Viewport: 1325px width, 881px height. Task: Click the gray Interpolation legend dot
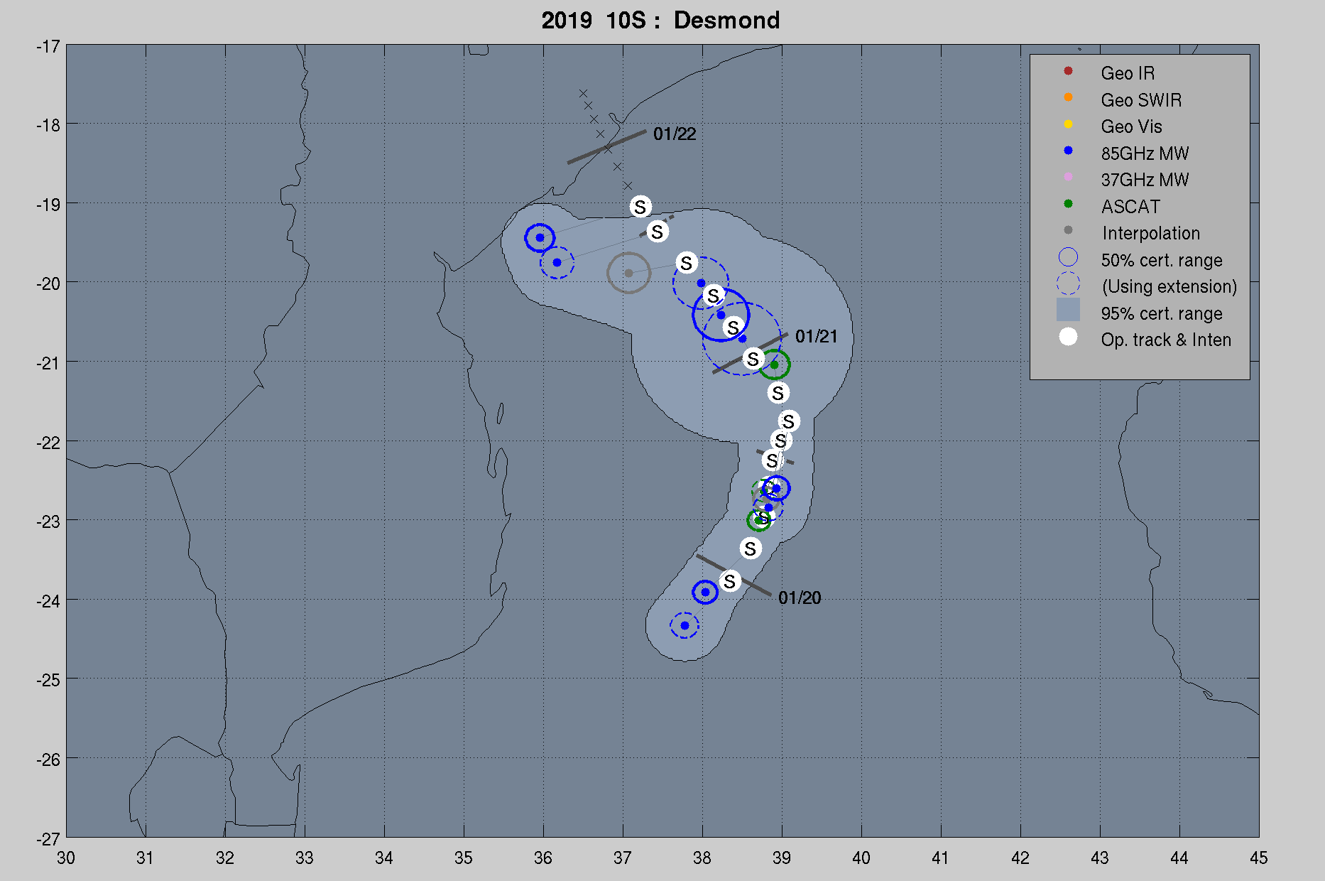click(1068, 230)
